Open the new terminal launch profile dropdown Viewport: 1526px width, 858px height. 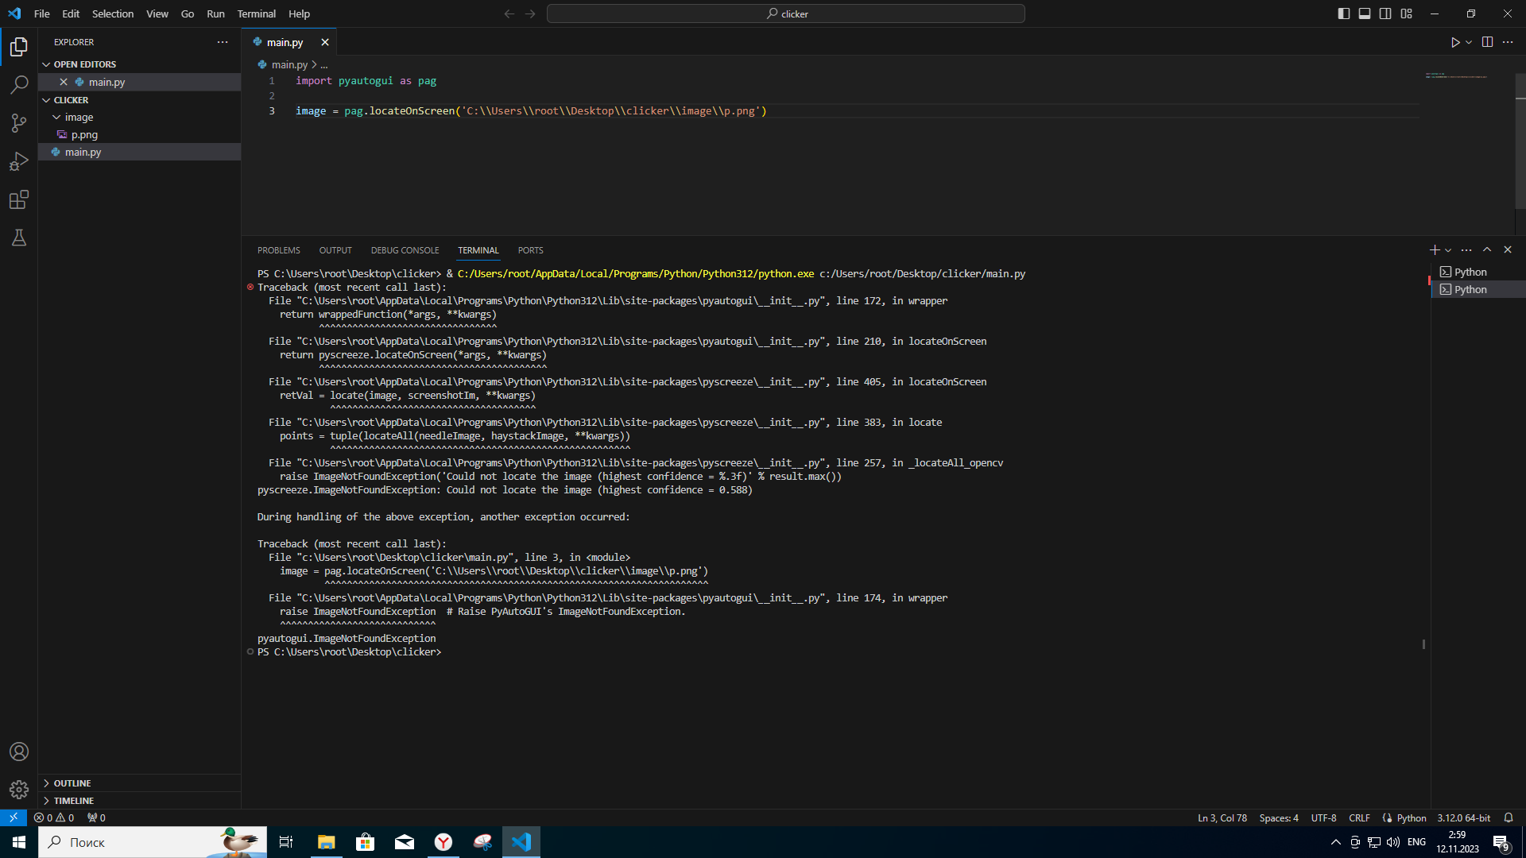tap(1448, 250)
